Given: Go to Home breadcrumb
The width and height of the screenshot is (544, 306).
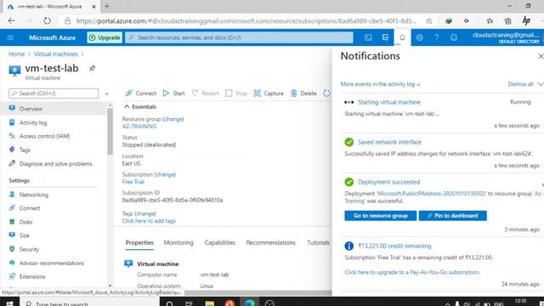Looking at the screenshot, I should coord(17,54).
